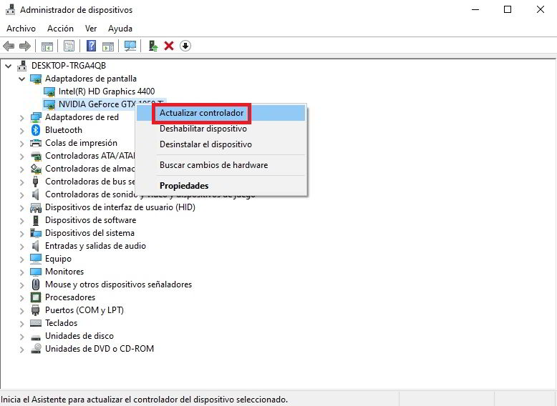Click the circled down-arrow toolbar icon

185,46
